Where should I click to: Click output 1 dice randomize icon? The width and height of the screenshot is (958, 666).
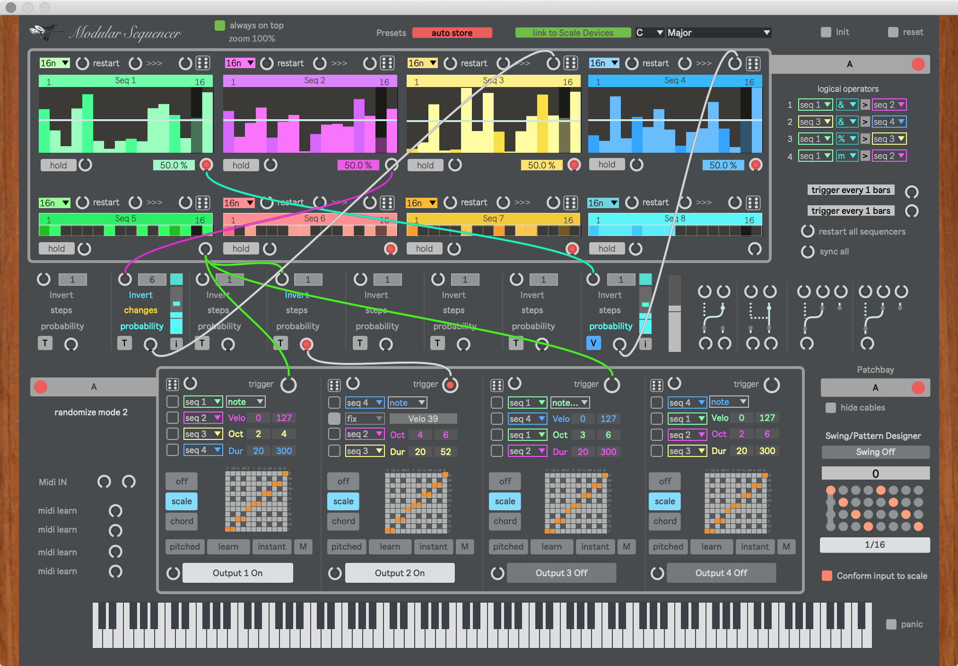coord(173,385)
